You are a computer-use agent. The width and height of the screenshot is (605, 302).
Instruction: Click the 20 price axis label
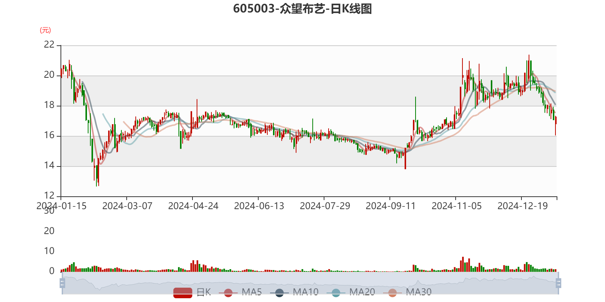point(49,75)
